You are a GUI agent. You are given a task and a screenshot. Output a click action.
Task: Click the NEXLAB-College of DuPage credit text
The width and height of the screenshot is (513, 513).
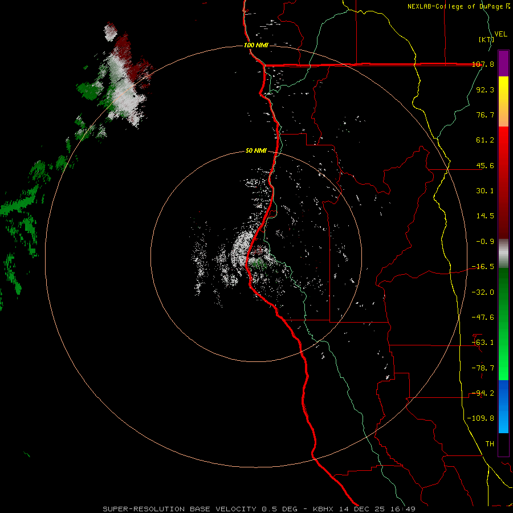point(456,6)
